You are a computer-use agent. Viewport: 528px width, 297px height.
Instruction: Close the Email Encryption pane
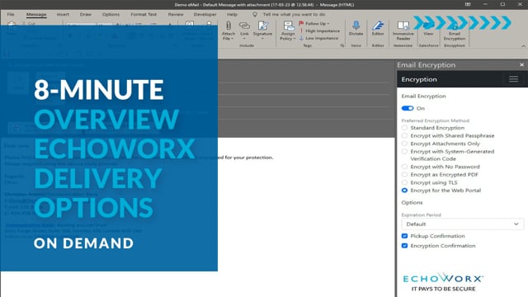pyautogui.click(x=521, y=64)
